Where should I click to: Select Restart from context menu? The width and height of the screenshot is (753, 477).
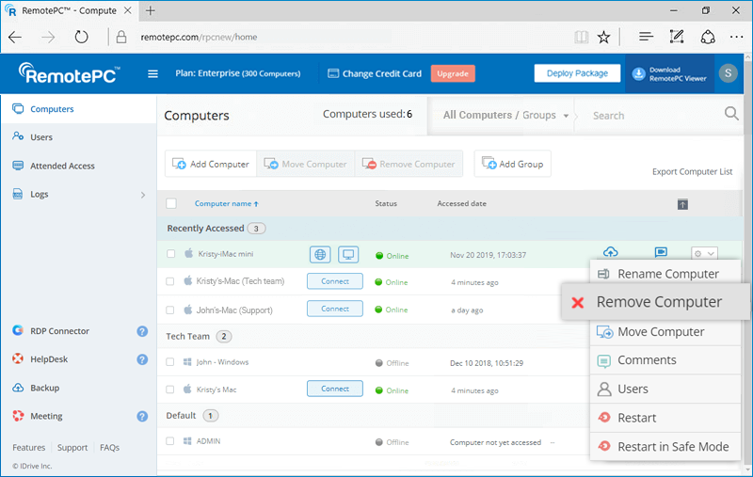665,418
